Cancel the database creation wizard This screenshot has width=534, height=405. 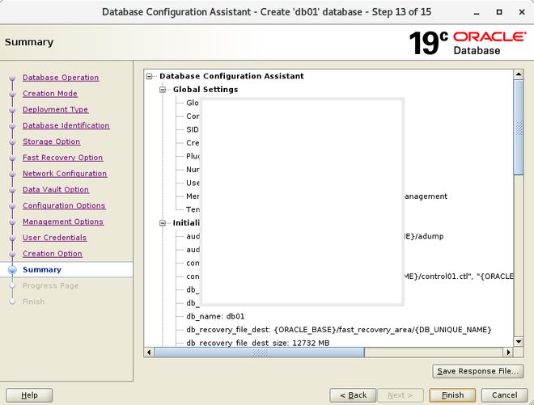[x=504, y=395]
